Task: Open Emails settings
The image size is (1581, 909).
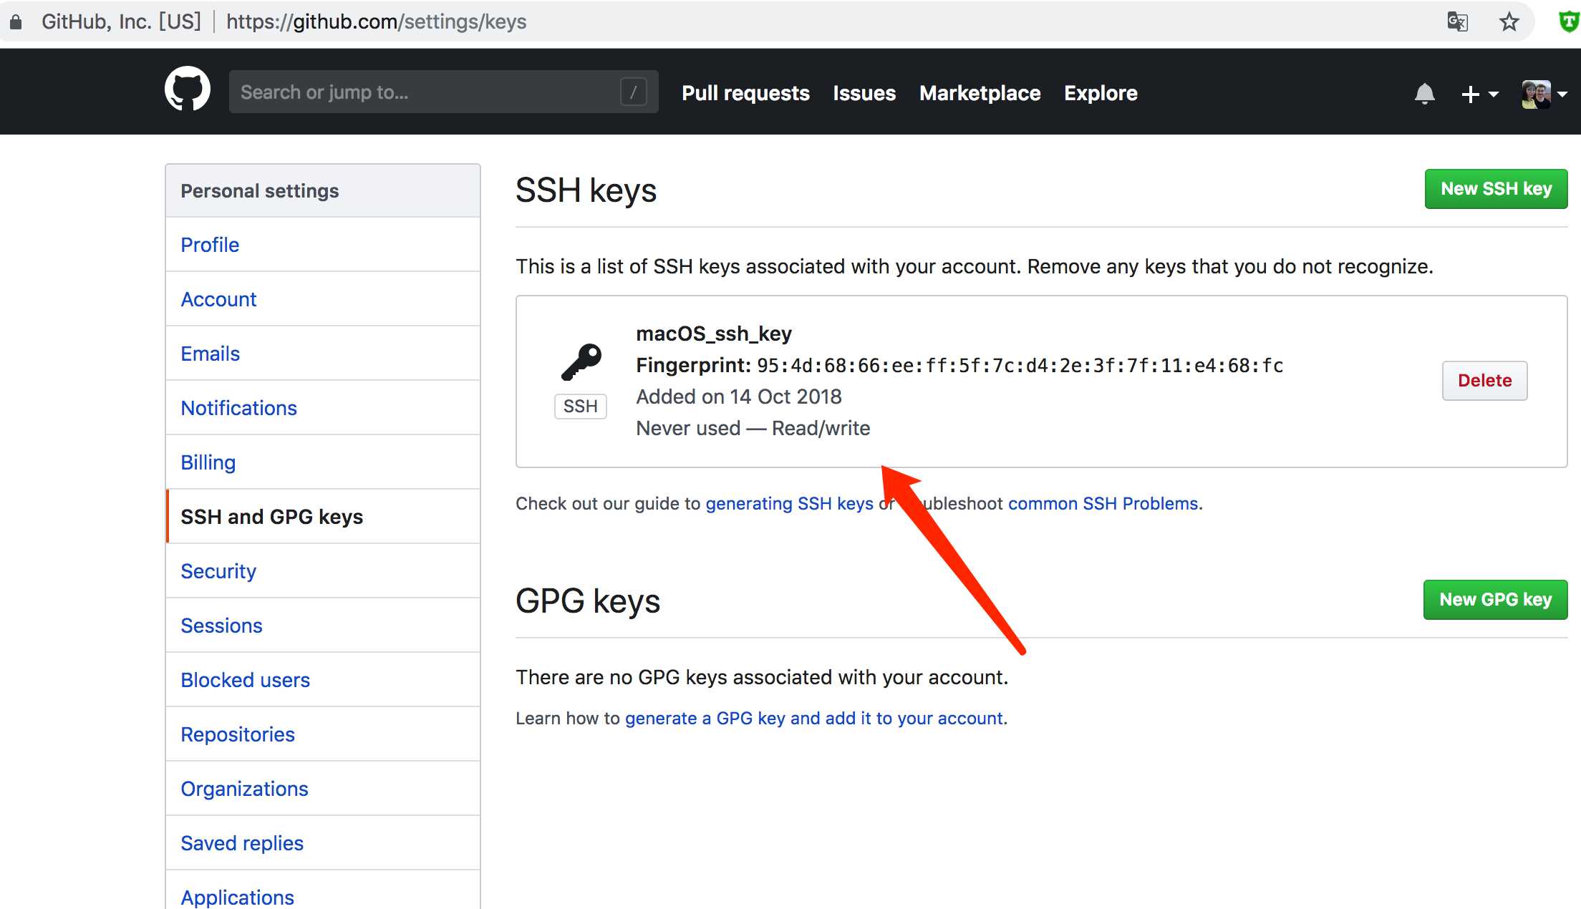Action: pos(323,354)
